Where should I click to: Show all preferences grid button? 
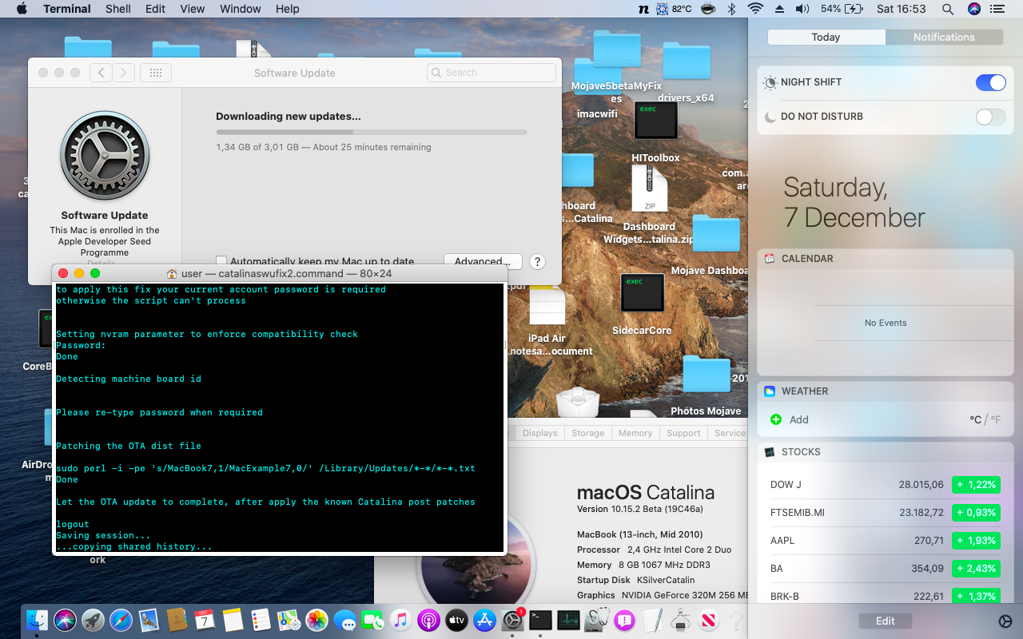coord(156,73)
